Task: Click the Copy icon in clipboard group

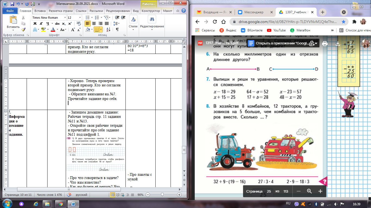Action: pyautogui.click(x=23, y=24)
